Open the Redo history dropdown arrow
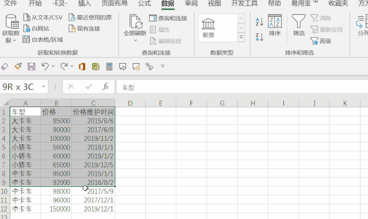This screenshot has width=368, height=219. pos(72,66)
